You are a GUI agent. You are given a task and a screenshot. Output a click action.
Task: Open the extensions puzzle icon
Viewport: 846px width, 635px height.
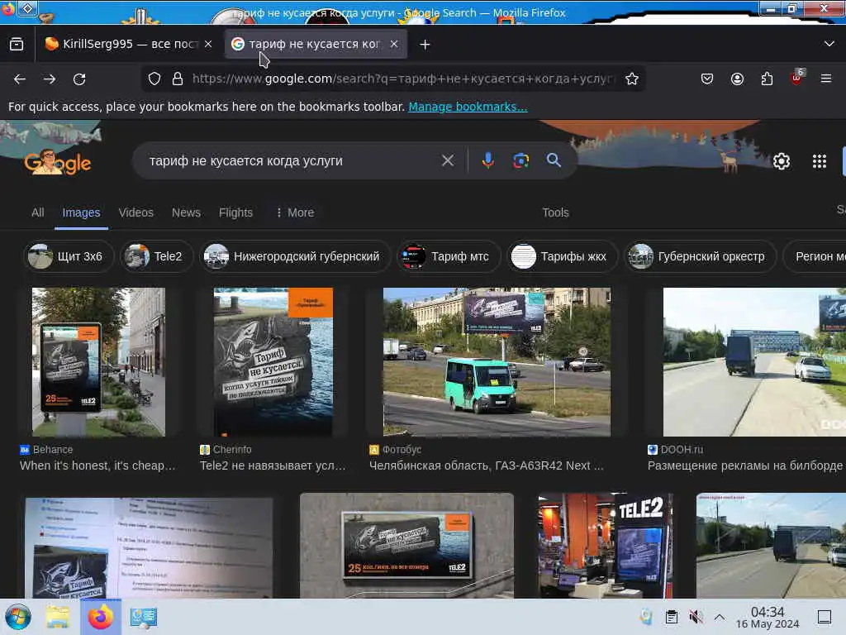(767, 79)
